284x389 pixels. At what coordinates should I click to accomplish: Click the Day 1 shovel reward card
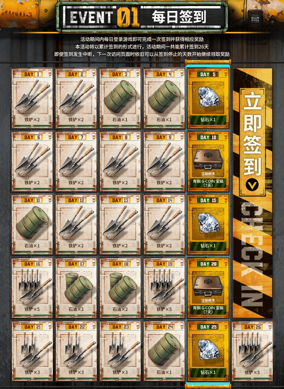coord(32,98)
